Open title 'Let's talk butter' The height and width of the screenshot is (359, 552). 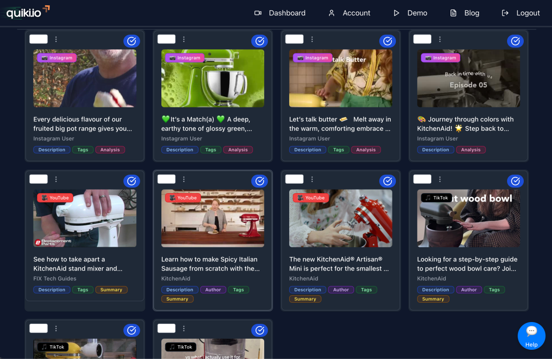(340, 124)
